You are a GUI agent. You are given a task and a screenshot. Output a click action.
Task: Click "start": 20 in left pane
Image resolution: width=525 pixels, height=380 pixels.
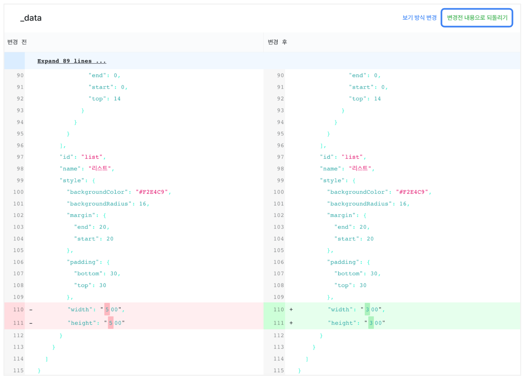point(94,239)
